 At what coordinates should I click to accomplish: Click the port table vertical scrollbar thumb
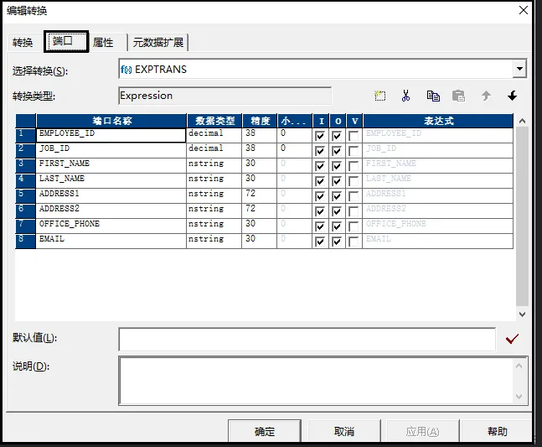[x=522, y=216]
